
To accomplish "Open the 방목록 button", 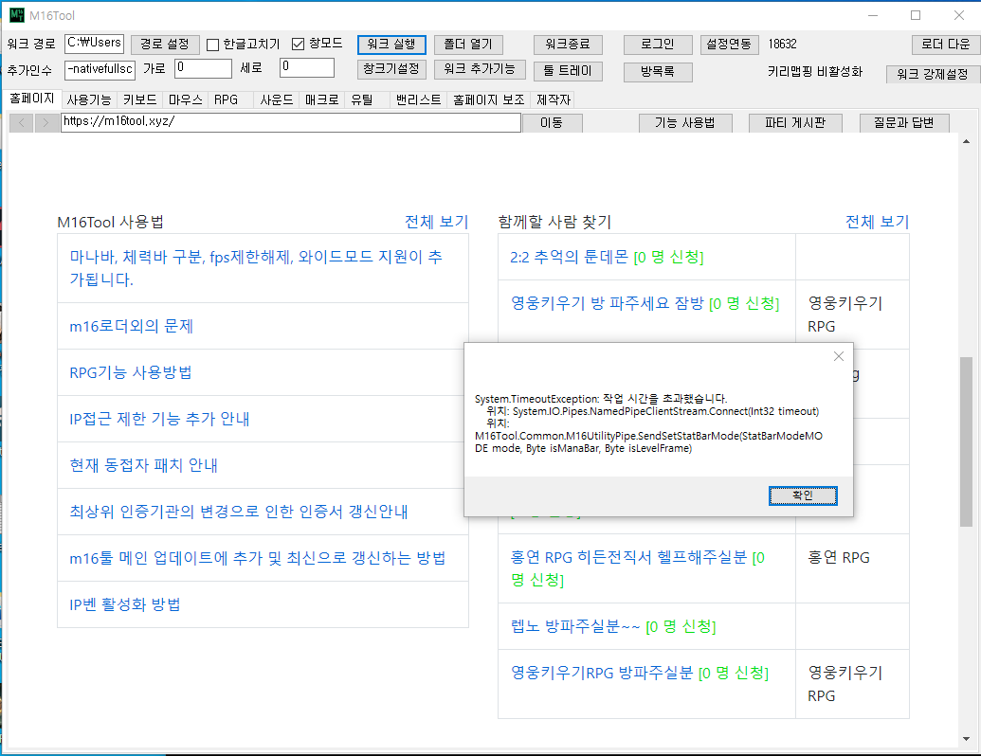I will click(658, 72).
